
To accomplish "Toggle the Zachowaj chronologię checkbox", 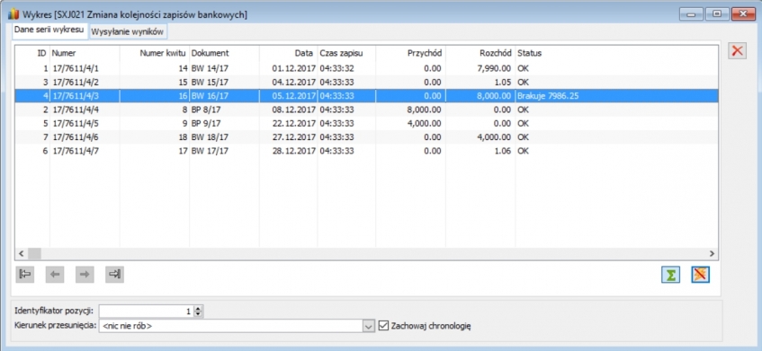I will 383,325.
